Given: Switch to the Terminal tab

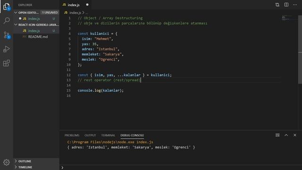Looking at the screenshot, I should click(108, 136).
